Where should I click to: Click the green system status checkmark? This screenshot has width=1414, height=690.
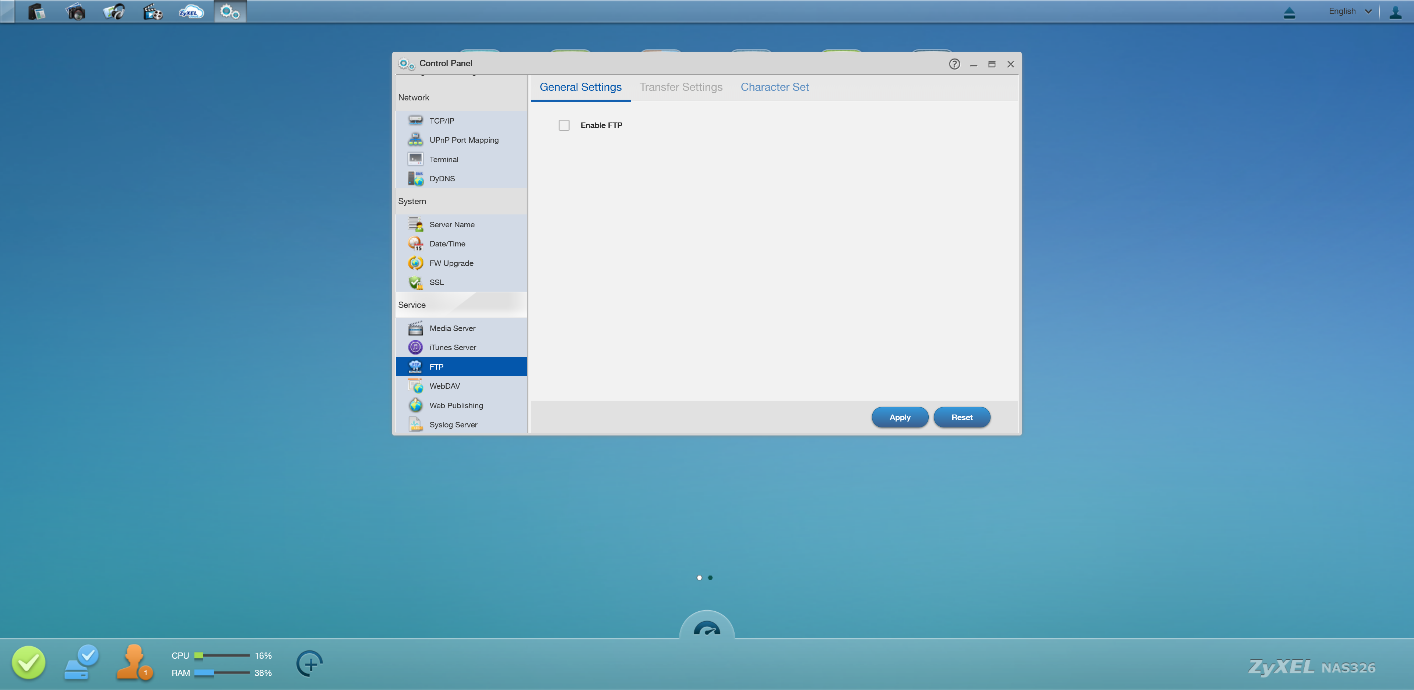click(x=29, y=662)
